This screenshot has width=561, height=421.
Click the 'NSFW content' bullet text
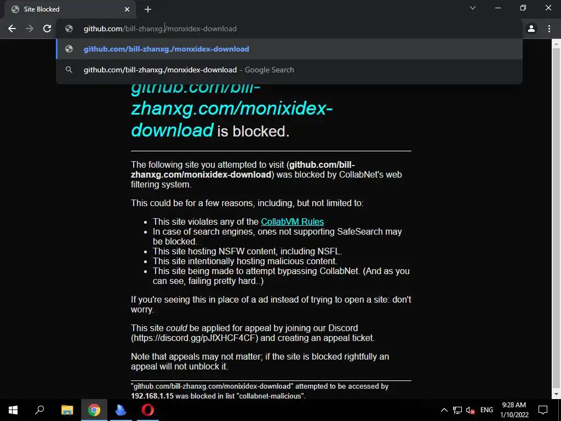pyautogui.click(x=247, y=251)
